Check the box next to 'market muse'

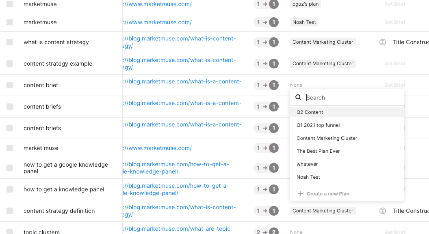10,148
